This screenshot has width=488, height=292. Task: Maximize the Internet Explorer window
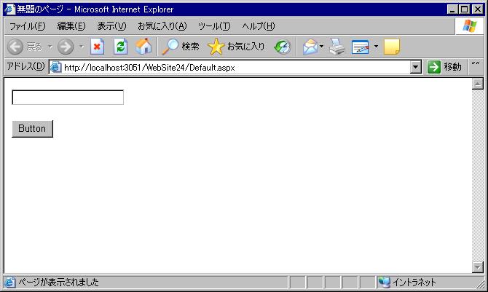(464, 9)
